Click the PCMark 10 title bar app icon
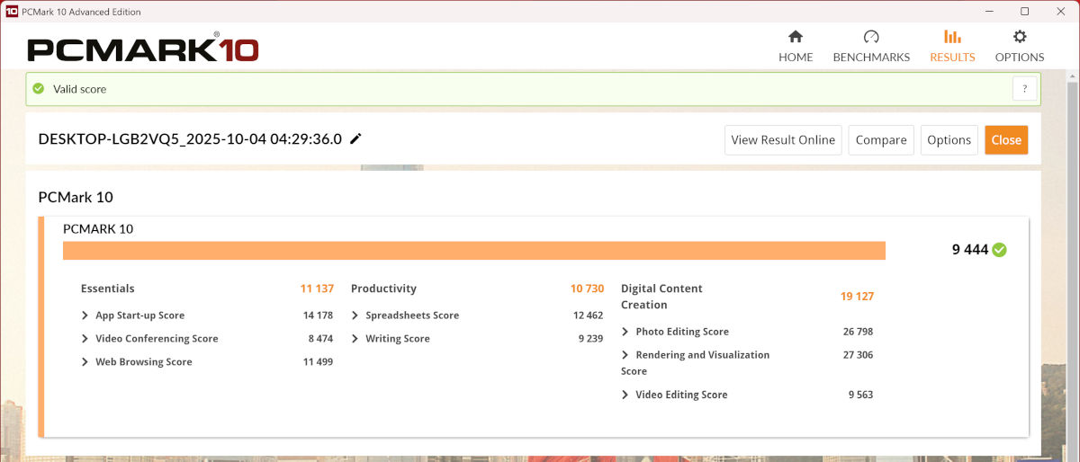This screenshot has height=462, width=1080. pos(12,12)
